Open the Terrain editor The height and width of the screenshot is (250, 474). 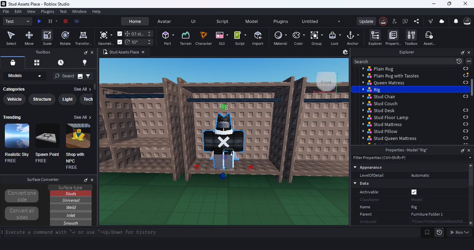coord(186,38)
